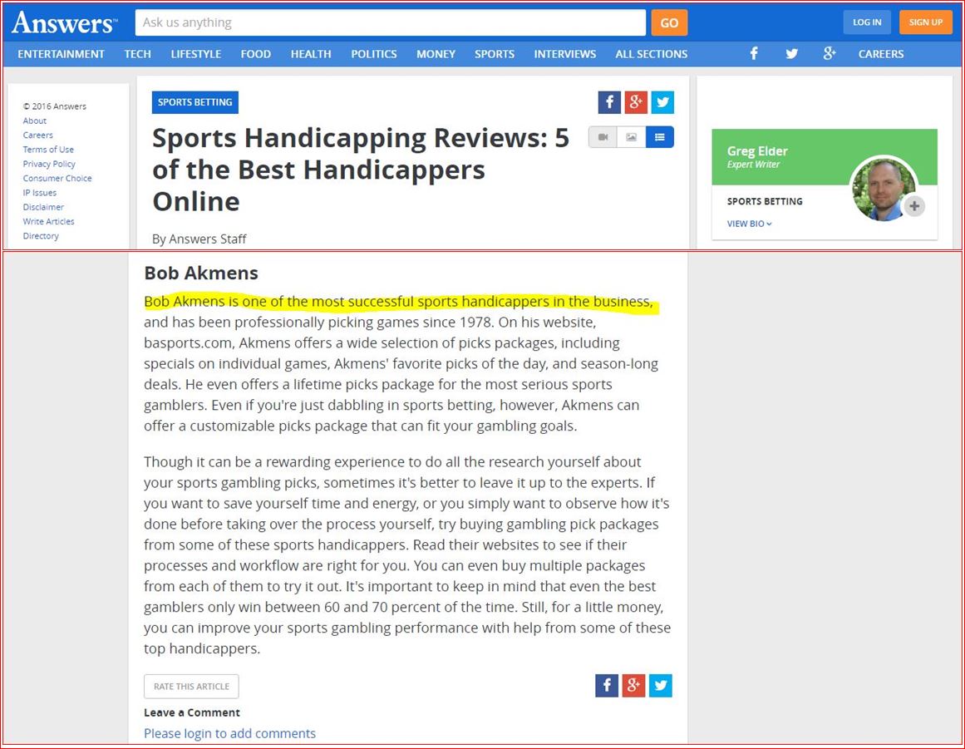
Task: Open Disclaimer link
Action: [x=43, y=207]
